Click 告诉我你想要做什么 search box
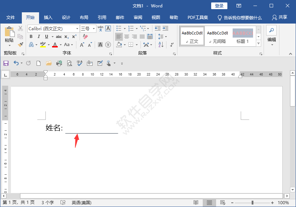Viewport: 296px width, 207px height. [x=240, y=18]
